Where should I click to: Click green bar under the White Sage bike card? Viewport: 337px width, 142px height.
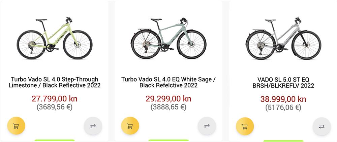pos(168,140)
